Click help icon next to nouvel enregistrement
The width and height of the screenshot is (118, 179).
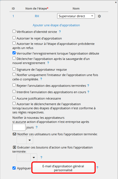tap(48, 63)
